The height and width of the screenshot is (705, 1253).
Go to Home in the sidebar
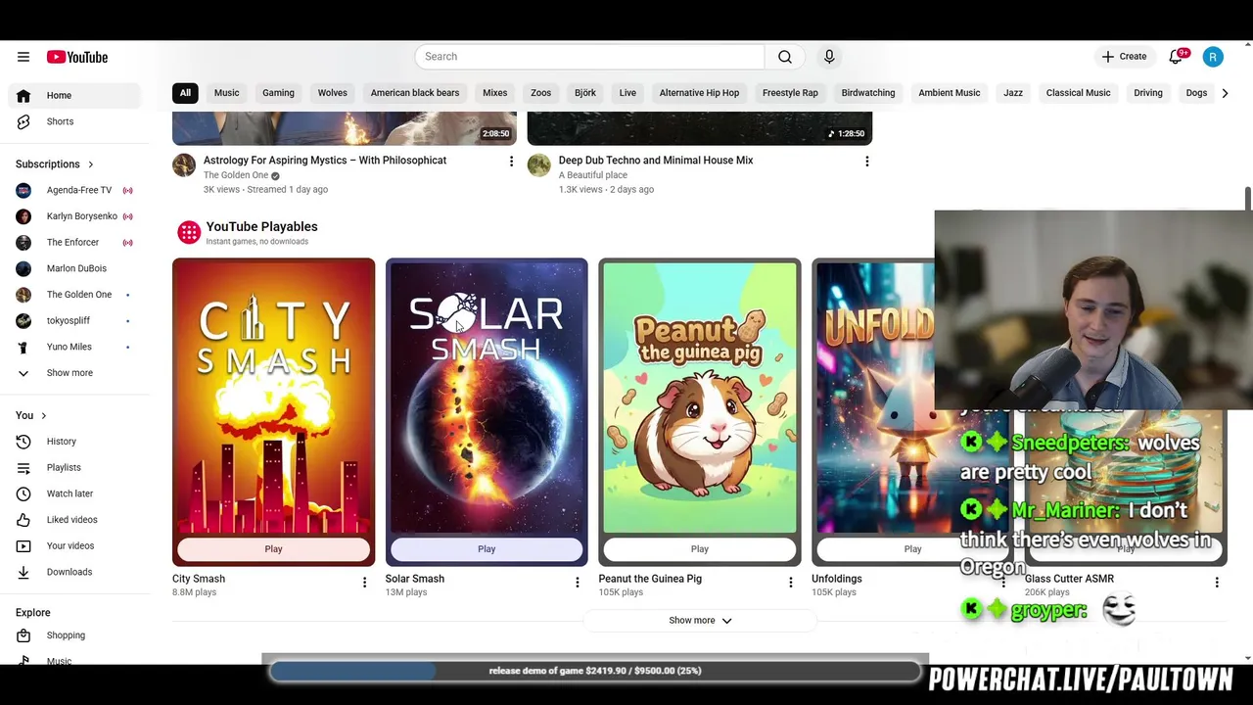(x=74, y=95)
